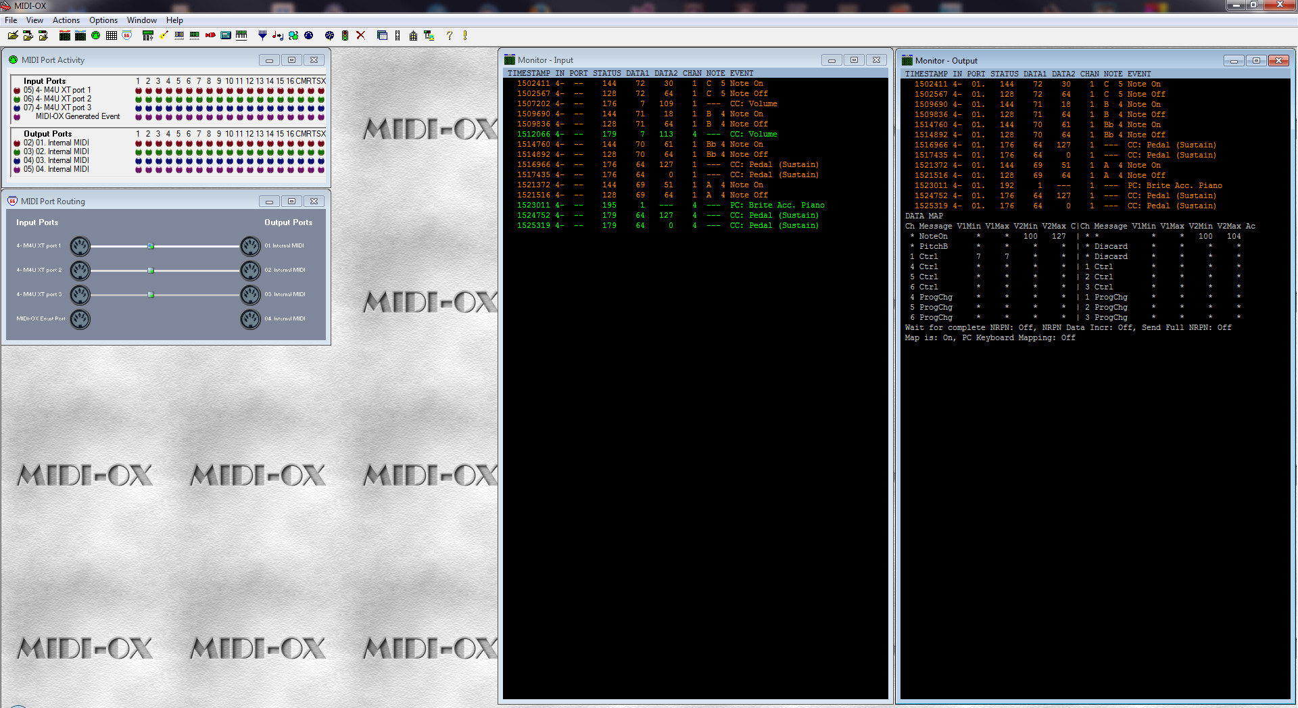Click the teal device panel toolbar icon

[226, 35]
